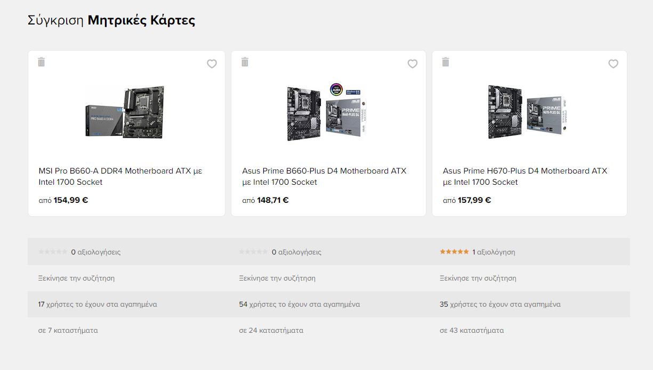653x370 pixels.
Task: Click trash icon on Asus Prime H670-Plus card
Action: click(446, 62)
